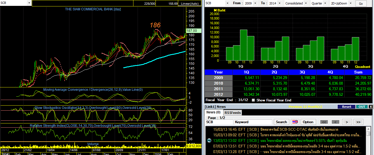Click cell value 10,342.34
The height and width of the screenshot is (155, 374).
point(251,94)
